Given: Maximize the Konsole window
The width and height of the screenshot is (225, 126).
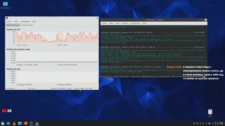Looking at the screenshot, I should click(203, 20).
